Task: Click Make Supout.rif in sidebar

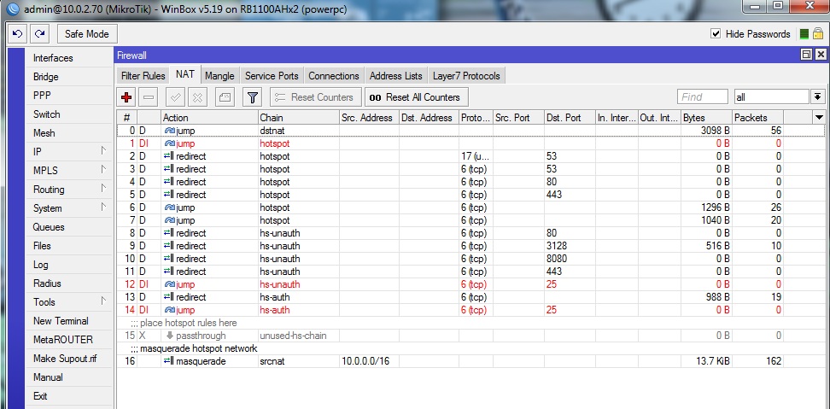Action: coord(69,359)
